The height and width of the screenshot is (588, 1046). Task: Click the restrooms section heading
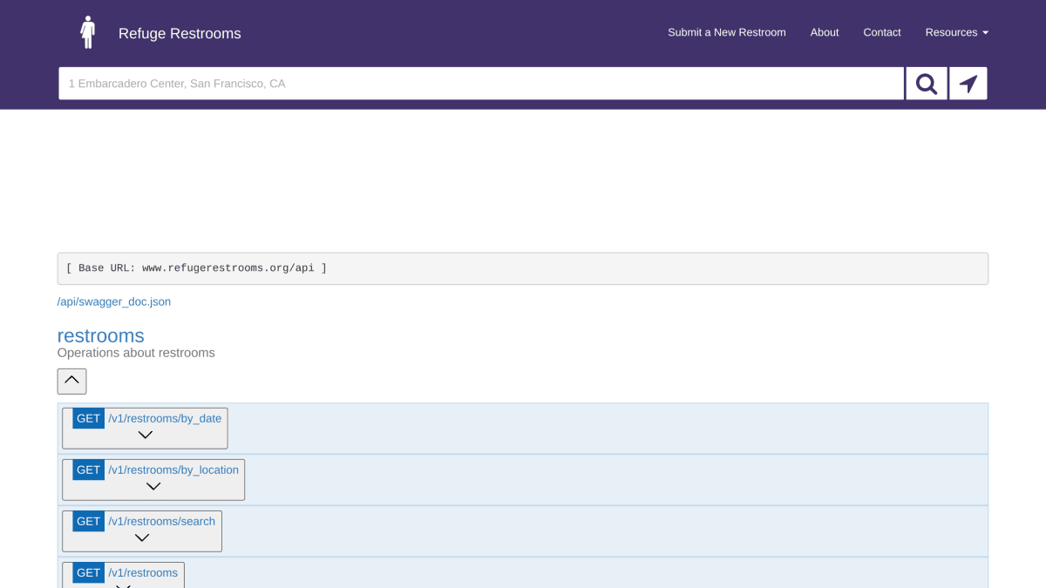[x=101, y=335]
